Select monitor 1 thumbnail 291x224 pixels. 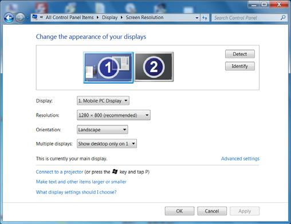tap(108, 68)
